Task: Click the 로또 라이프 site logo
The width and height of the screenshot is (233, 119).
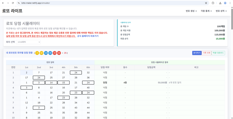Action: coord(12,11)
